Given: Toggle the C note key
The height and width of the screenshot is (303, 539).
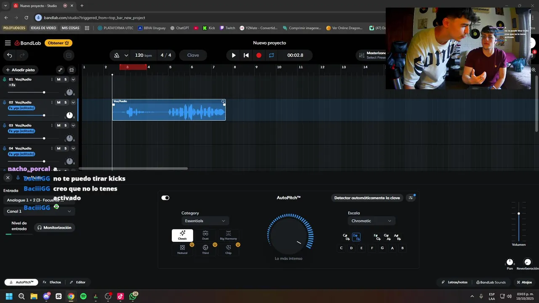Looking at the screenshot, I should (342, 248).
